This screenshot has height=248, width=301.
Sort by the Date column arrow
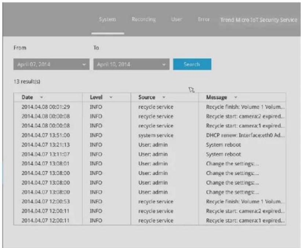point(41,98)
